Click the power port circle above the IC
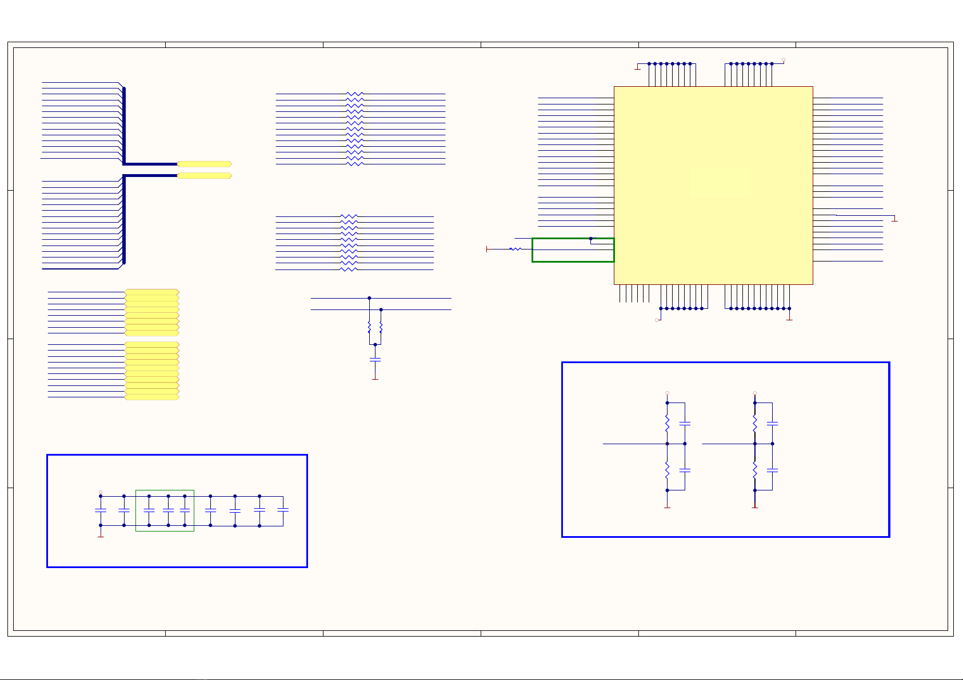 click(783, 59)
